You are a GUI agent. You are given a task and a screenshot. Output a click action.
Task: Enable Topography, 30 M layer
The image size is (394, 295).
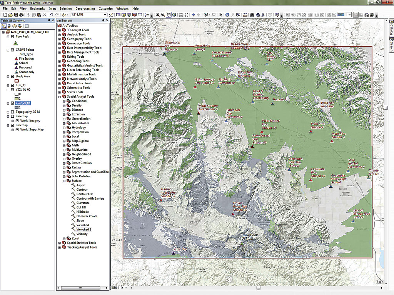pos(12,112)
